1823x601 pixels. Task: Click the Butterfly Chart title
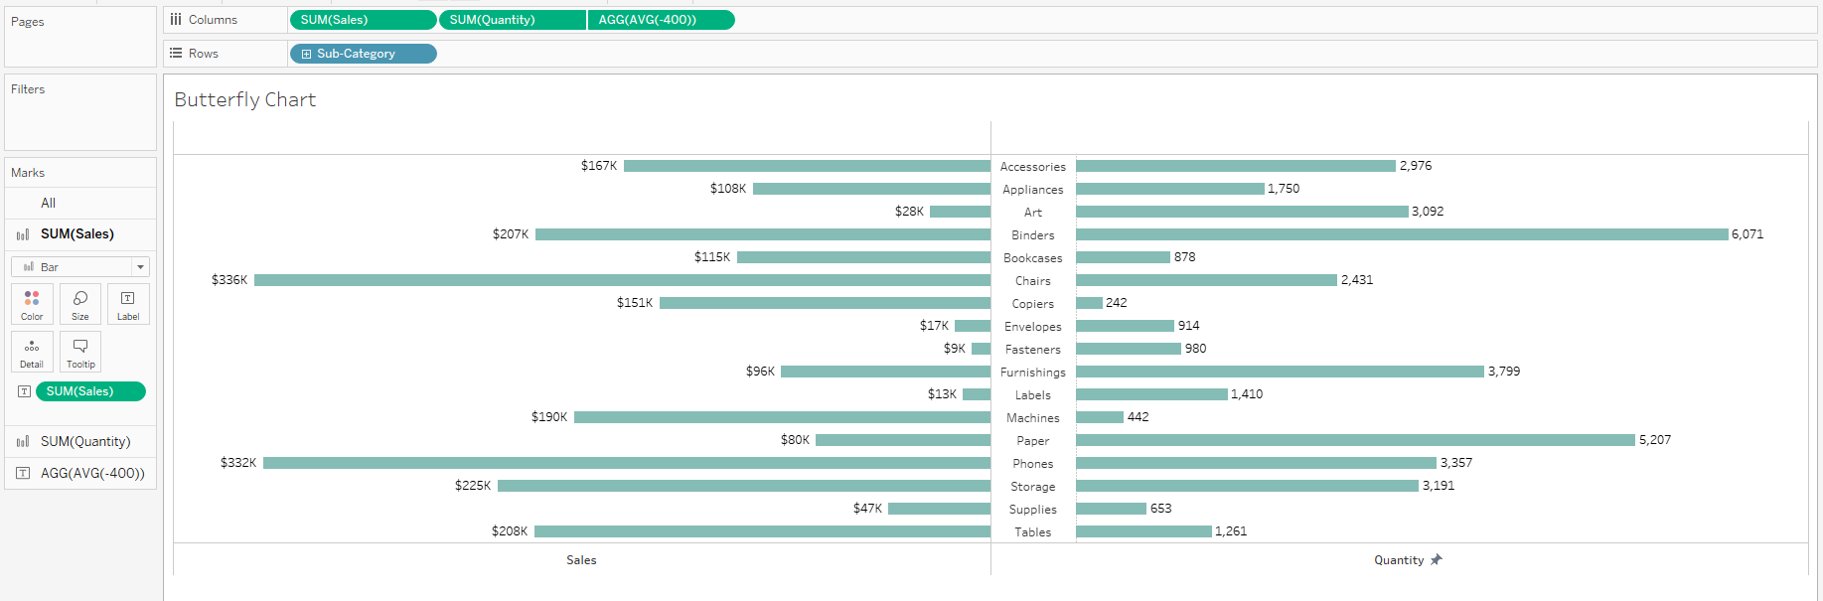point(244,99)
